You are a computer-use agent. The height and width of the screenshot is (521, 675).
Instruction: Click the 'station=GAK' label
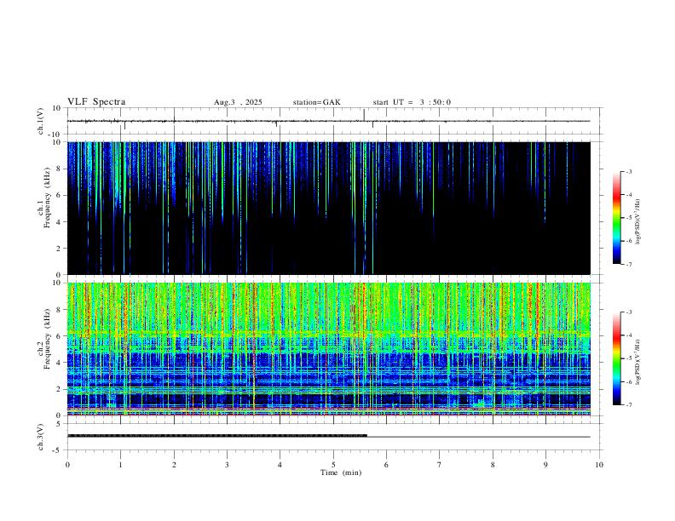click(316, 102)
